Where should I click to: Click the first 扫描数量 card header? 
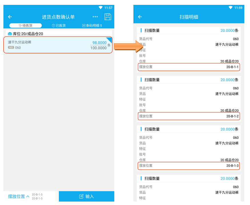click(189, 31)
